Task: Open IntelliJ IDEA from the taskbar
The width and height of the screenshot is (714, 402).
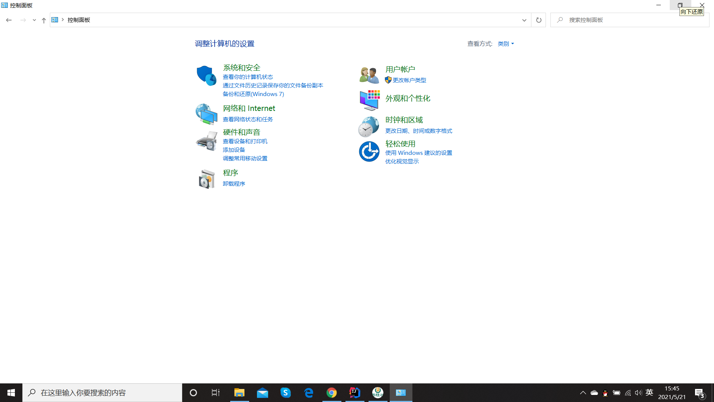Action: click(x=354, y=392)
